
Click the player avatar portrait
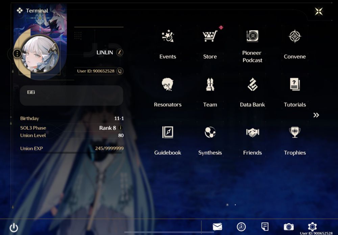click(40, 54)
